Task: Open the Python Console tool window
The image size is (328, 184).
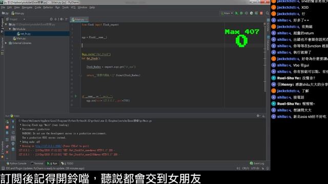Action: [16, 164]
